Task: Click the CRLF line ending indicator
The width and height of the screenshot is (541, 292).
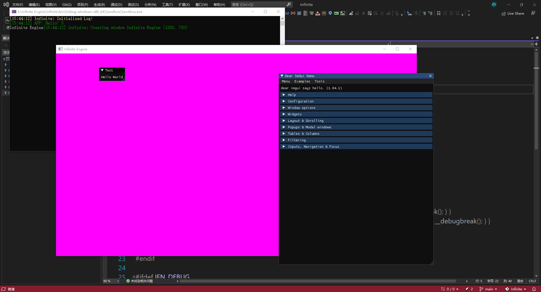Action: (532, 281)
